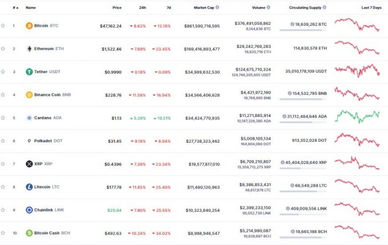The height and width of the screenshot is (245, 388).
Task: Click the Ethereum diamond logo icon
Action: [x=29, y=49]
